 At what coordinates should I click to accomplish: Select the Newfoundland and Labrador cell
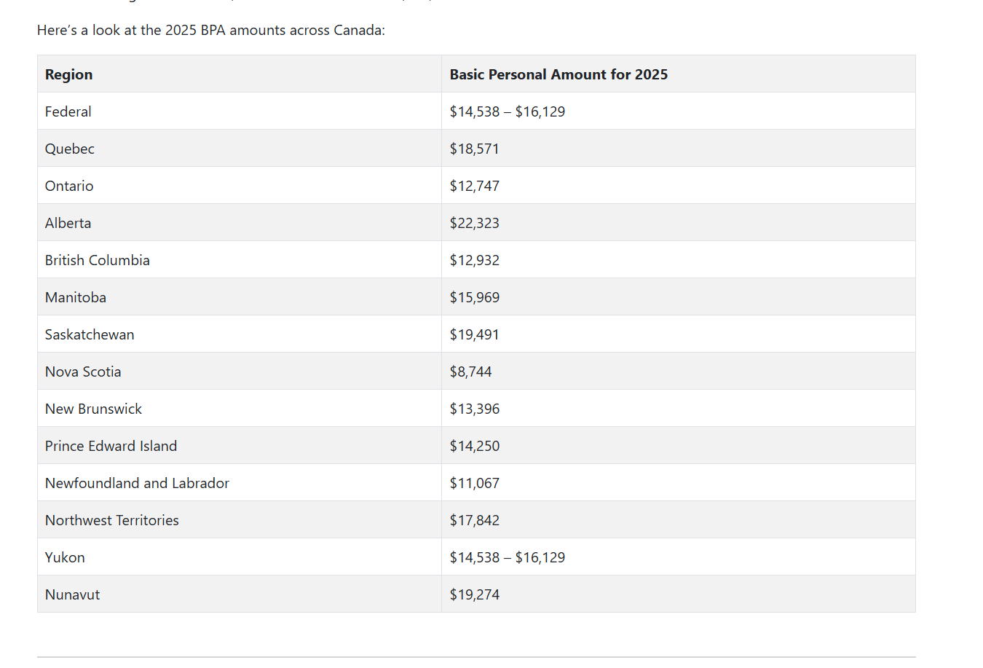(137, 482)
